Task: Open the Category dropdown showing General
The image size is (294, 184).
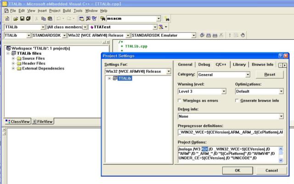Action: (248, 75)
